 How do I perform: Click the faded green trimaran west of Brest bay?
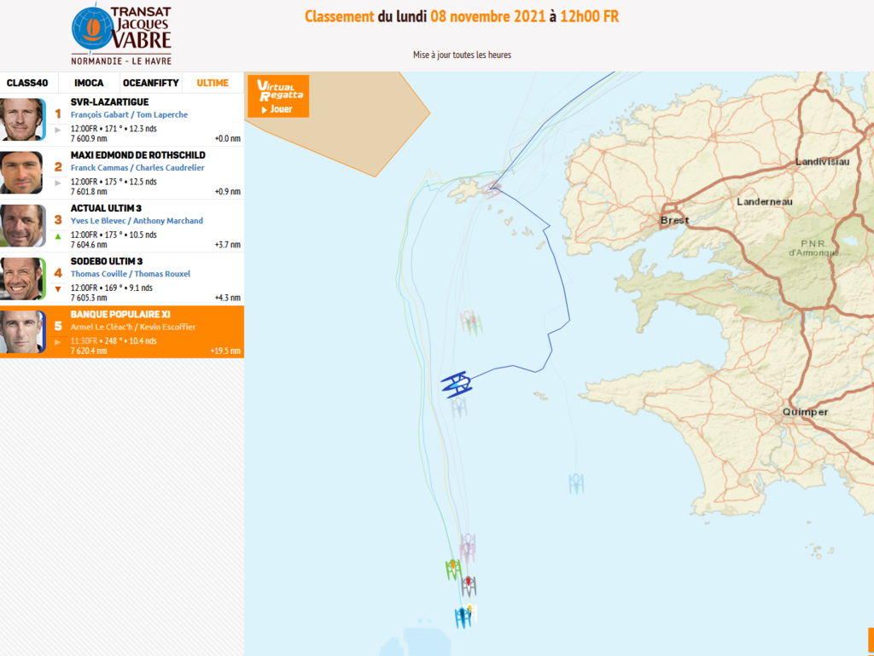coord(475,325)
